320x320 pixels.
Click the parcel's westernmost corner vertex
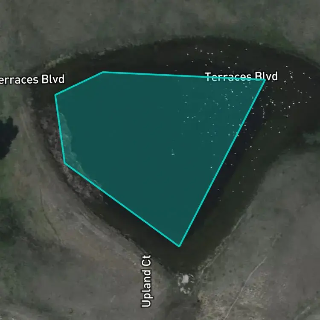pyautogui.click(x=55, y=95)
